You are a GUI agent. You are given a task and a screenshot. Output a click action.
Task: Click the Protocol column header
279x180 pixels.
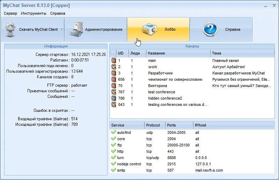(154, 125)
